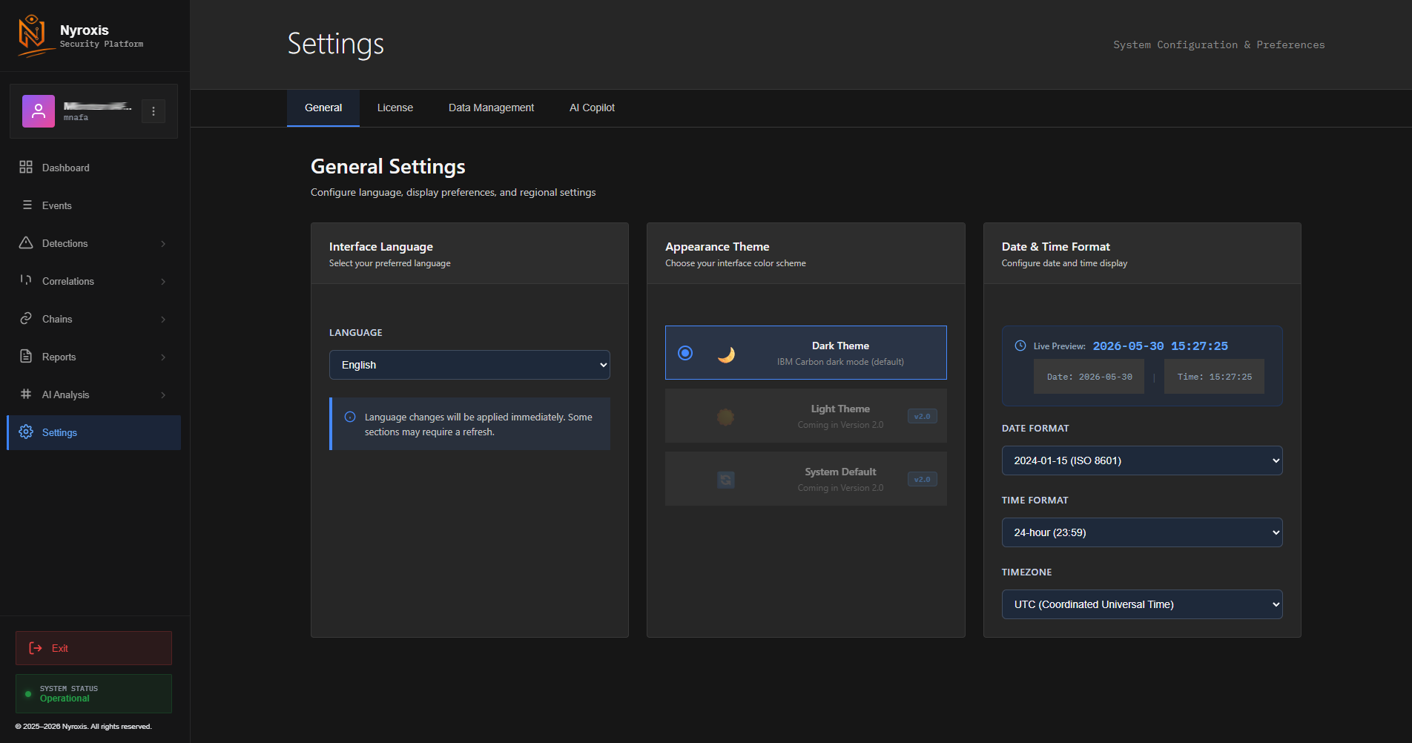Image resolution: width=1412 pixels, height=743 pixels.
Task: Click the info icon in the language notice
Action: pos(350,417)
